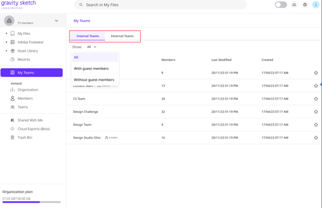Open Asset Library in the sidebar
This screenshot has height=208, width=322.
click(x=28, y=50)
